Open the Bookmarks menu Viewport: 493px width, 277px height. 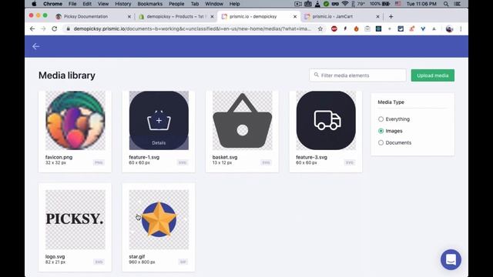150,4
